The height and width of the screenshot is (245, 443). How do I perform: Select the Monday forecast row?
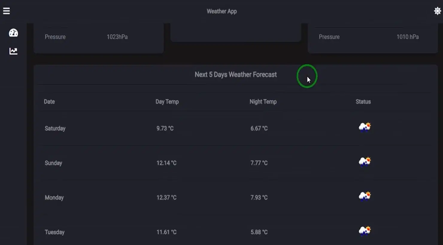coord(236,197)
